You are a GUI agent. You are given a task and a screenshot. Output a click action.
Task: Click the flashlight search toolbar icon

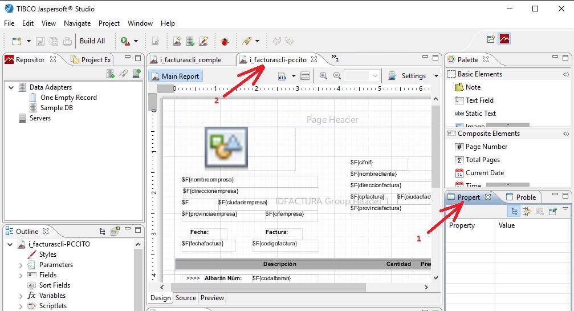pos(247,41)
